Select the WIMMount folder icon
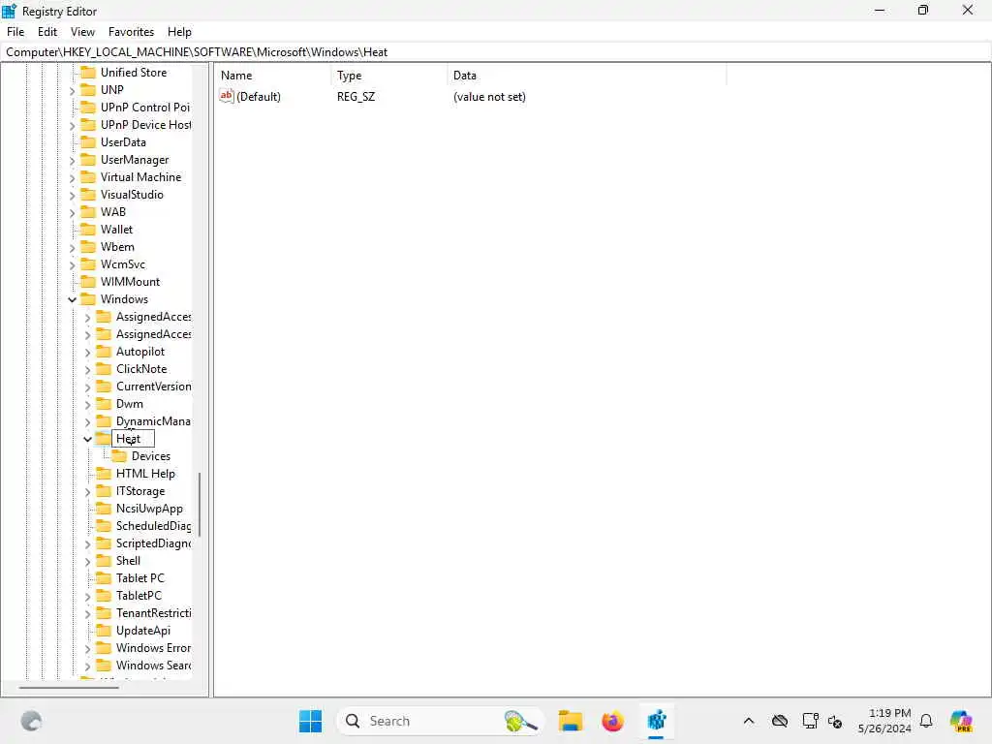This screenshot has width=992, height=744. click(x=88, y=282)
